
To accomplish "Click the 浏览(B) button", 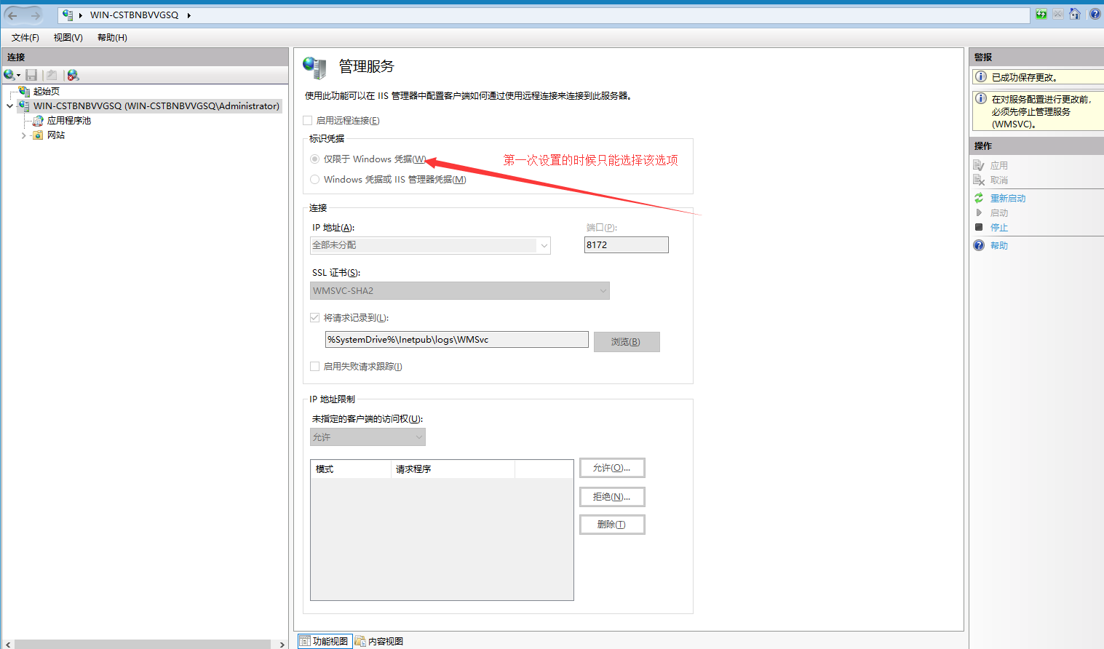I will tap(626, 341).
